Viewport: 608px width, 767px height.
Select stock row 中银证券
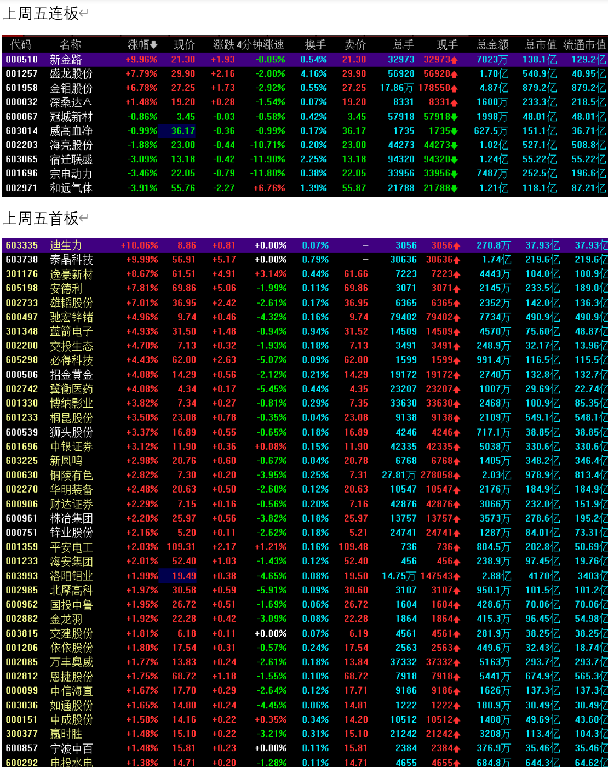pyautogui.click(x=305, y=447)
